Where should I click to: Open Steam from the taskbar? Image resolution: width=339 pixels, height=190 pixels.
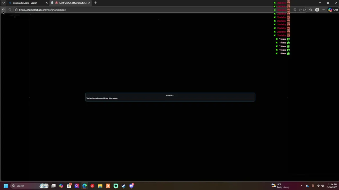[x=123, y=186]
